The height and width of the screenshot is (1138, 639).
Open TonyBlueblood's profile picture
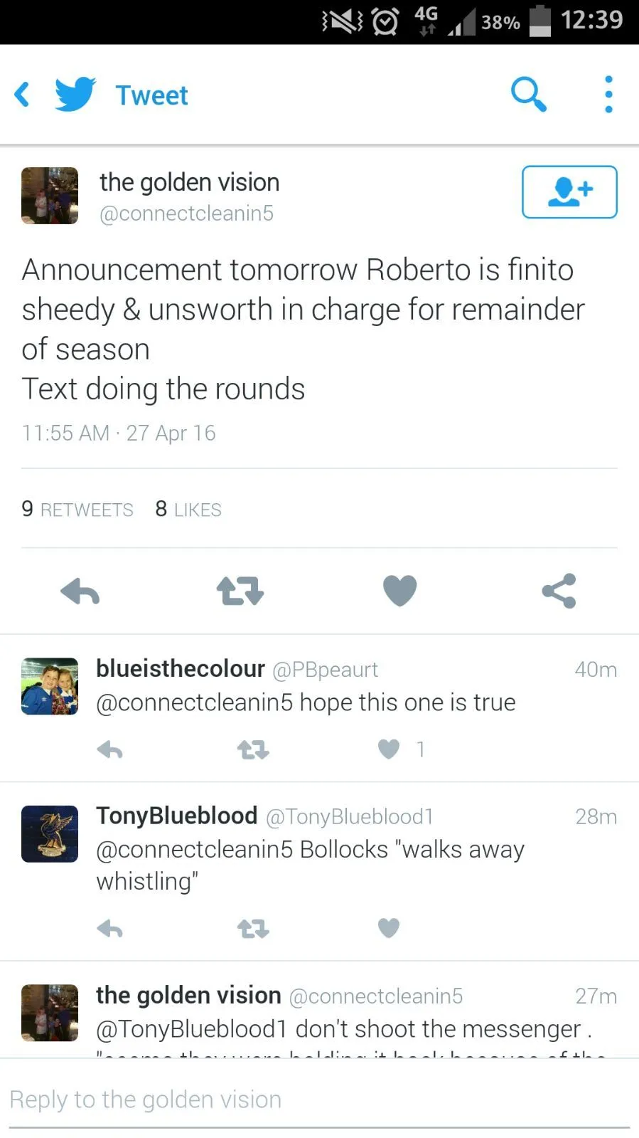[50, 834]
